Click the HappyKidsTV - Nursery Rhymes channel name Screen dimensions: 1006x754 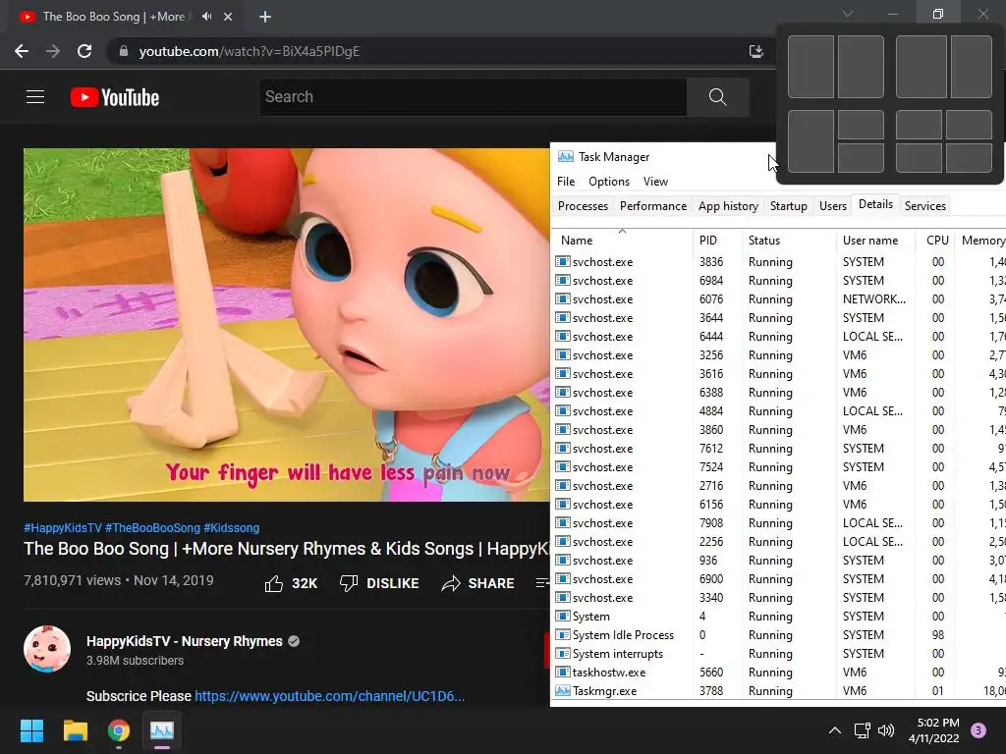pos(184,641)
